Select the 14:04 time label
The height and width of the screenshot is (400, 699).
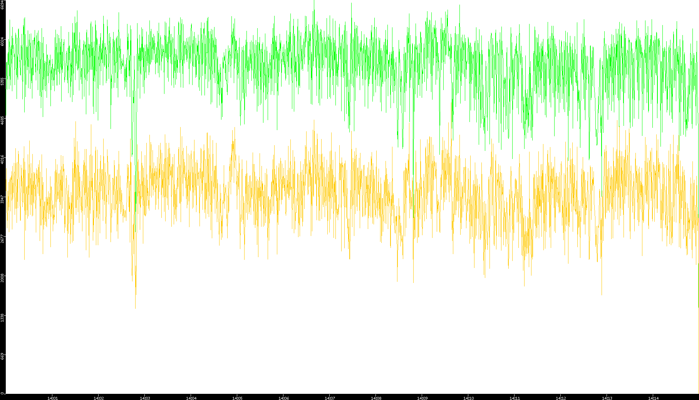(x=191, y=398)
